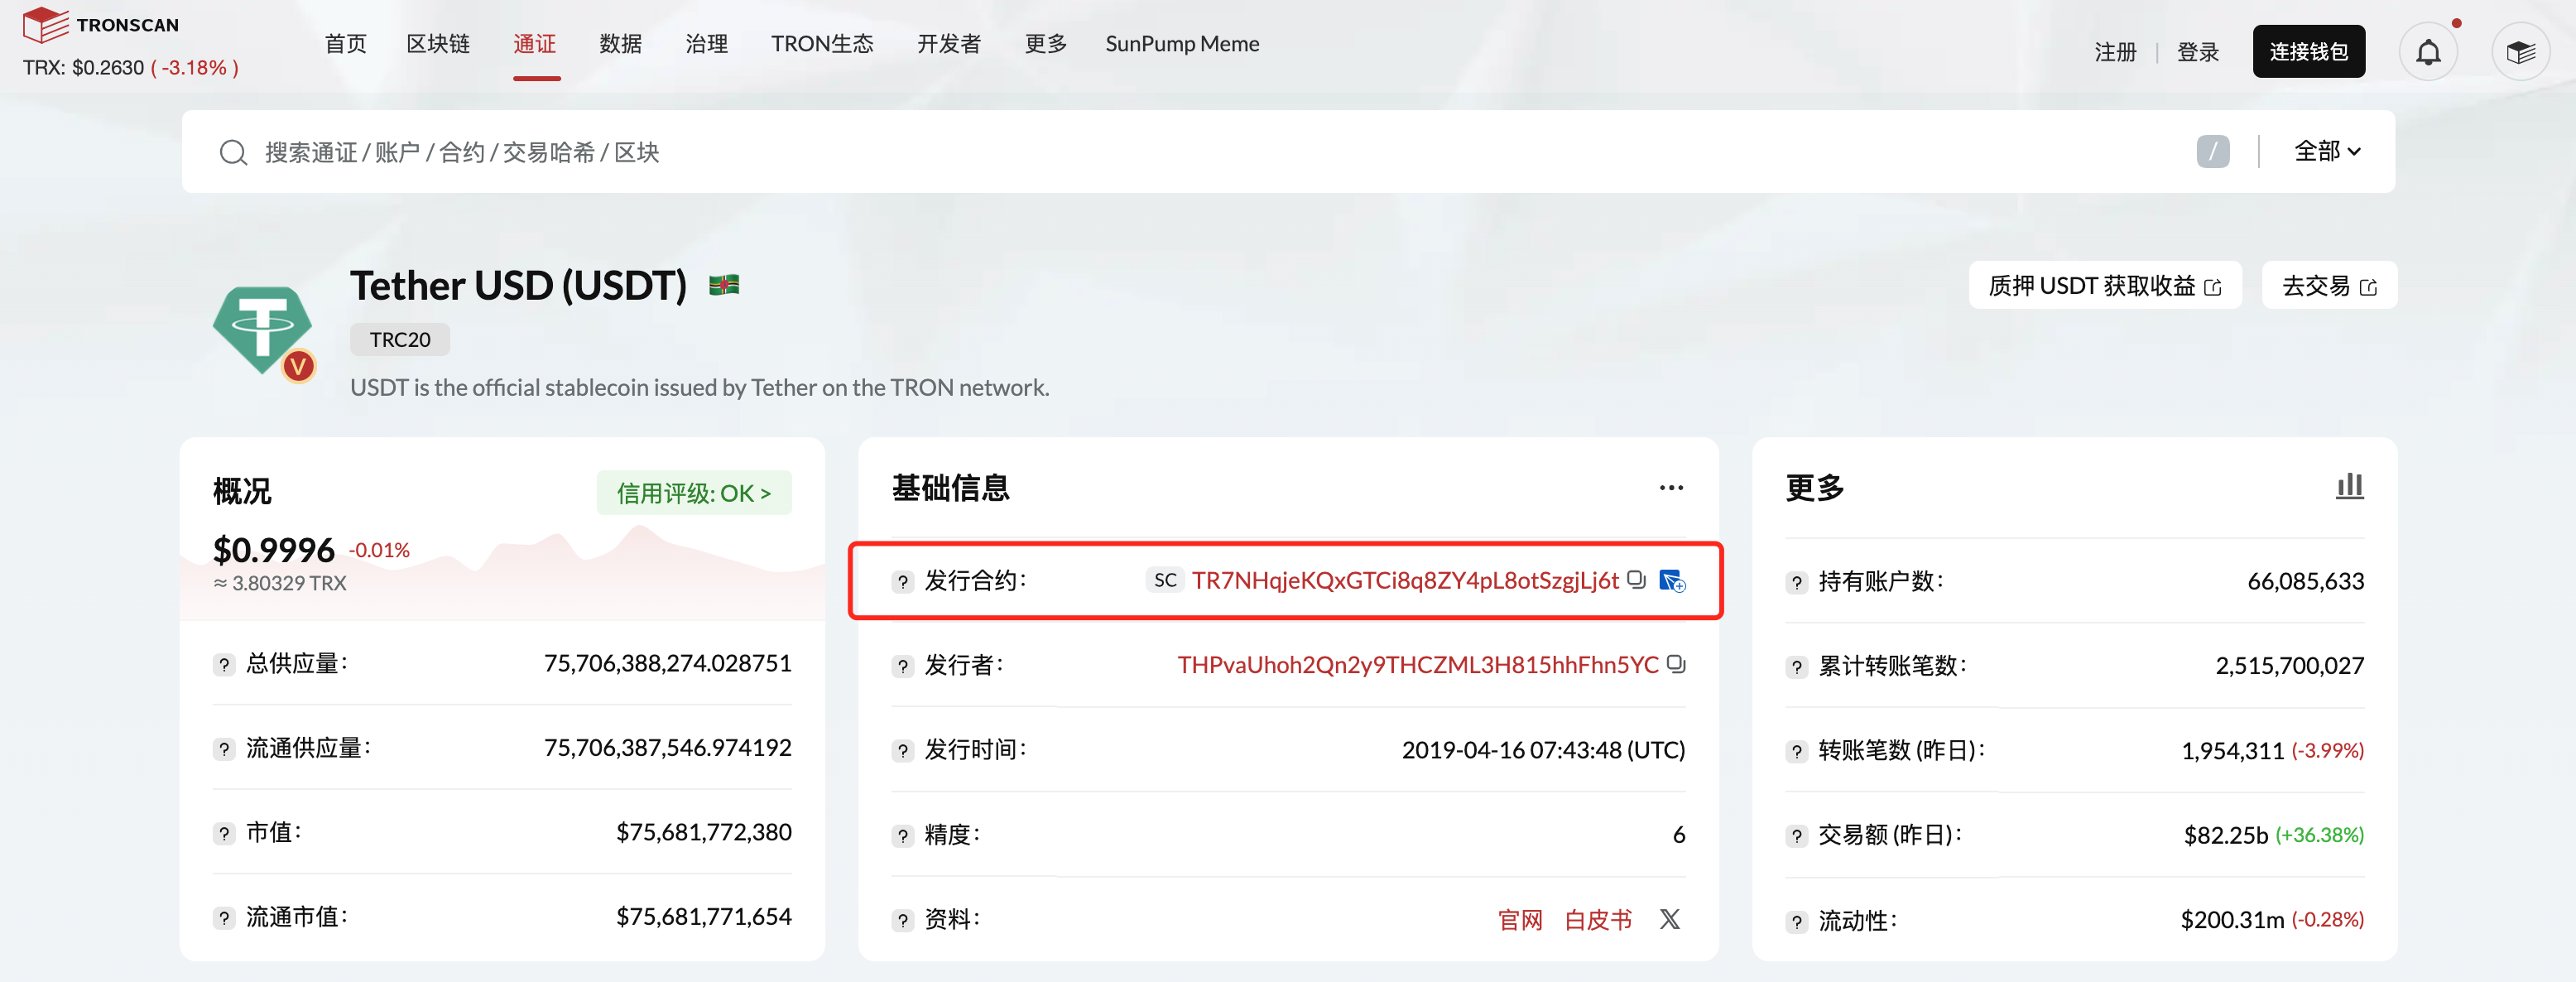Viewport: 2576px width, 982px height.
Task: Click total transfers 2,515,700,027
Action: pos(2289,666)
